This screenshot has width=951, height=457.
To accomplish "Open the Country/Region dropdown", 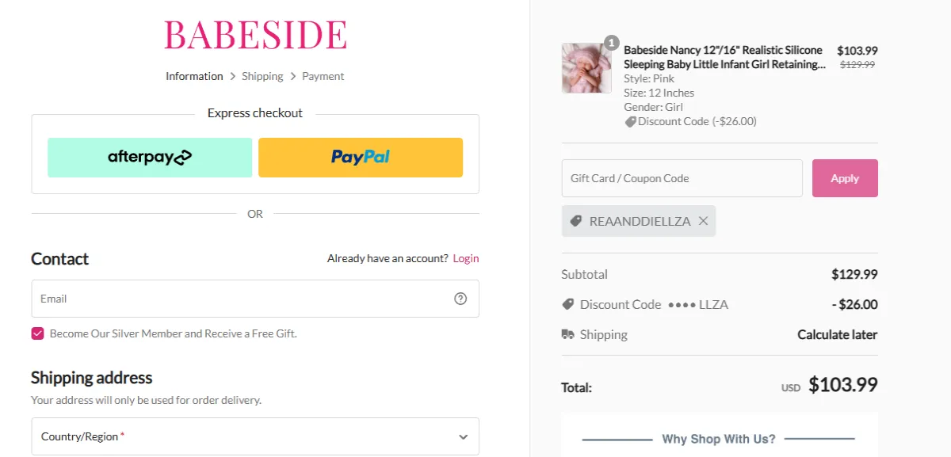I will [255, 436].
